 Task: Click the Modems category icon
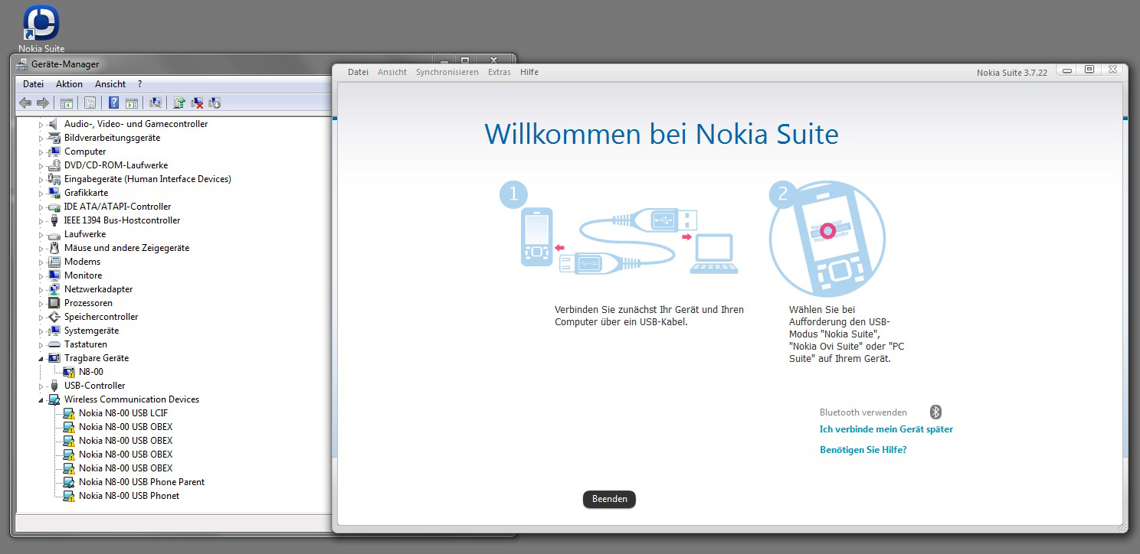[x=54, y=262]
